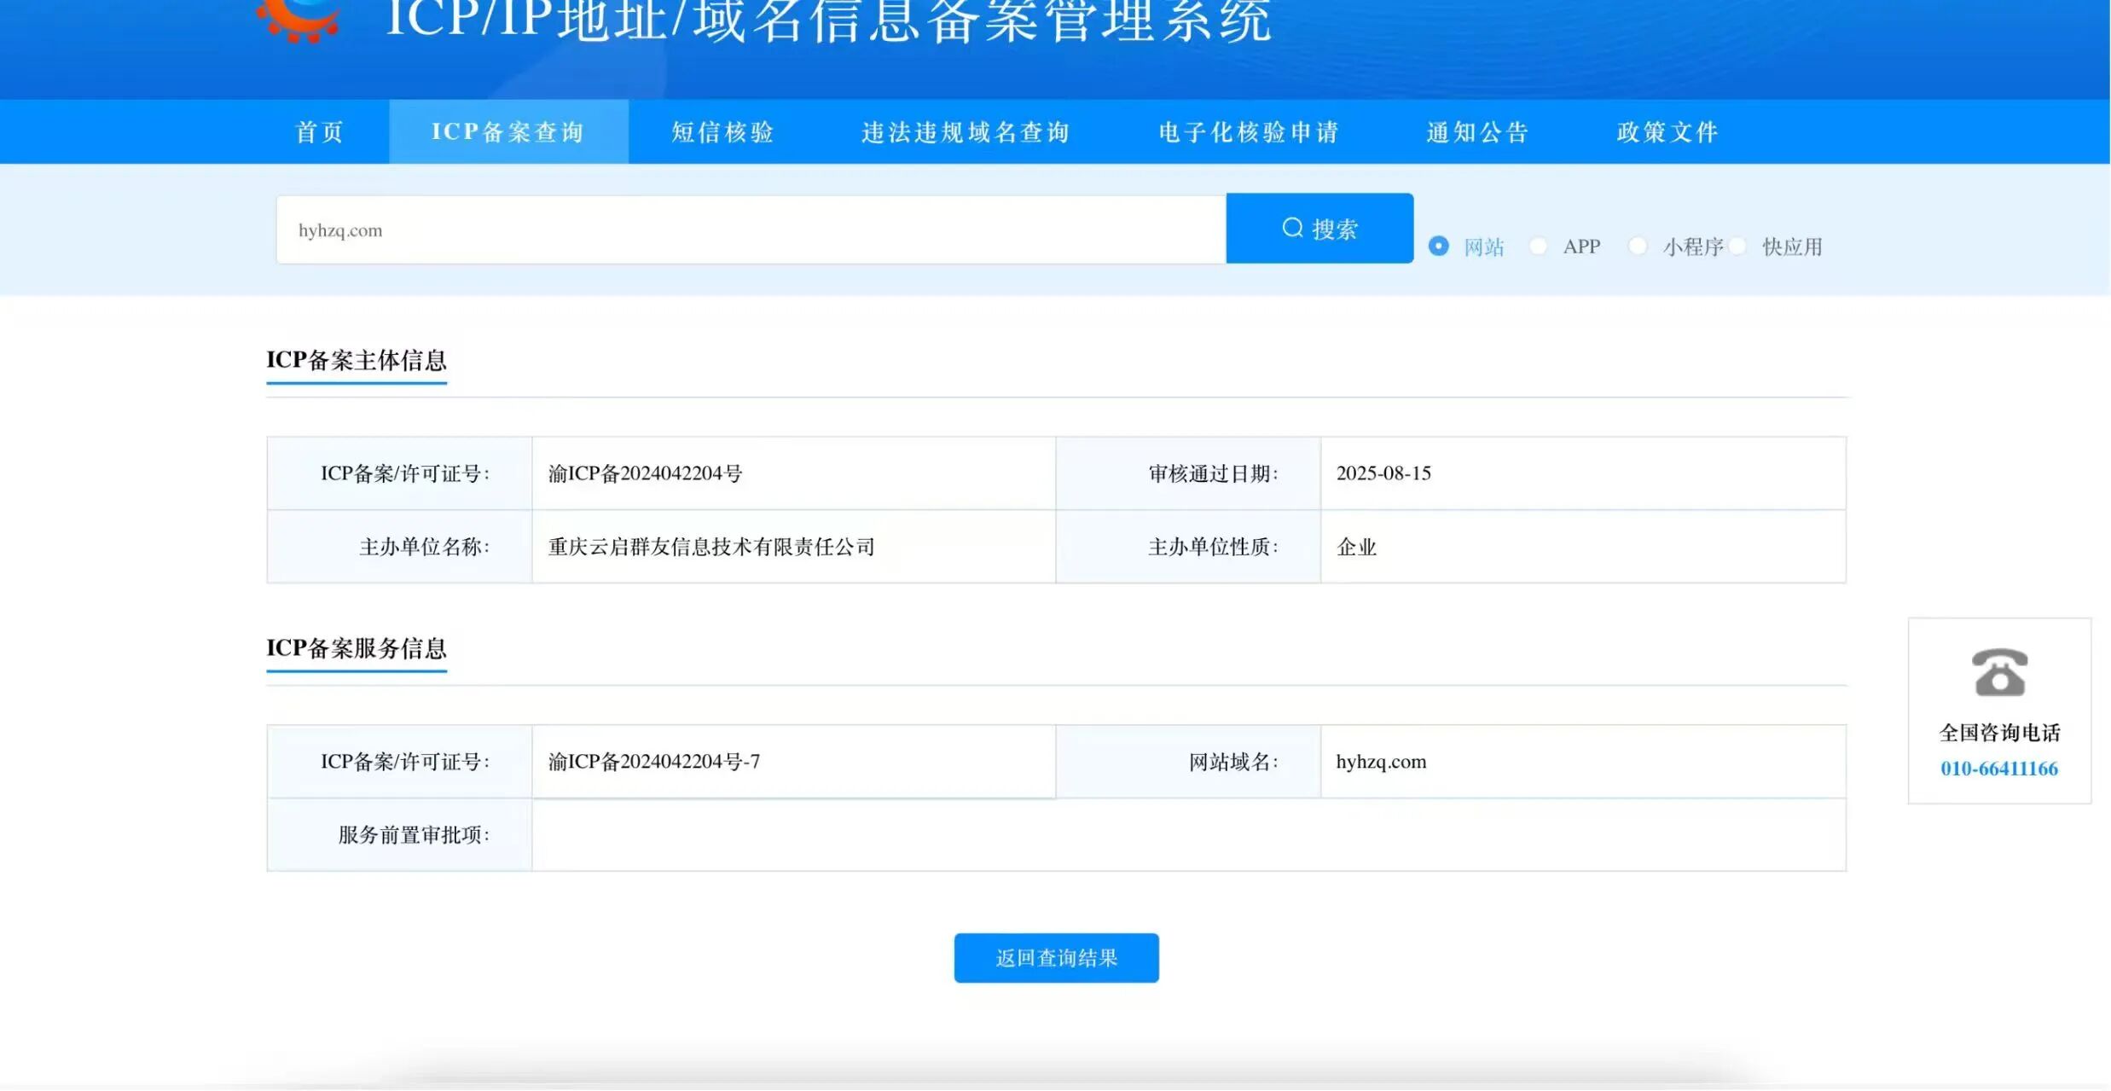Click the phone number 010-66411166

tap(1998, 769)
